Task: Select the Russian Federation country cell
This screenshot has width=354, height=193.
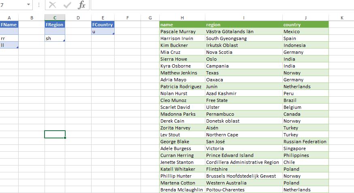Action: (x=305, y=142)
